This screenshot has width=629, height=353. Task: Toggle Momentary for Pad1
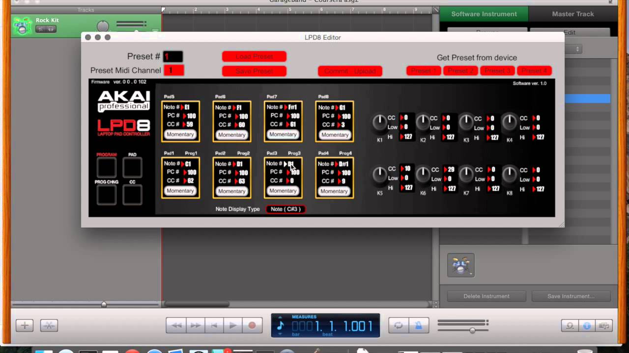point(180,191)
